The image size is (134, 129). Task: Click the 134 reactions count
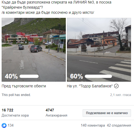[x=11, y=125]
